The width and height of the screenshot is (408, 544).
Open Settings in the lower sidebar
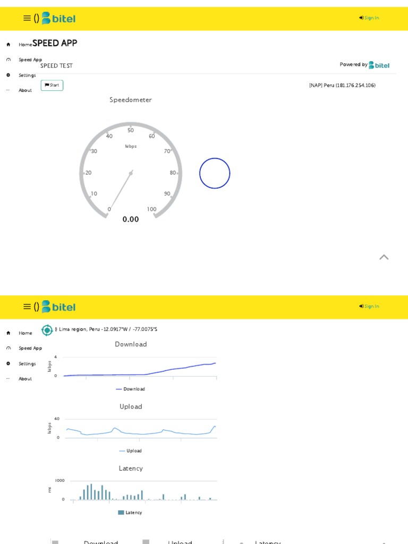(x=27, y=363)
